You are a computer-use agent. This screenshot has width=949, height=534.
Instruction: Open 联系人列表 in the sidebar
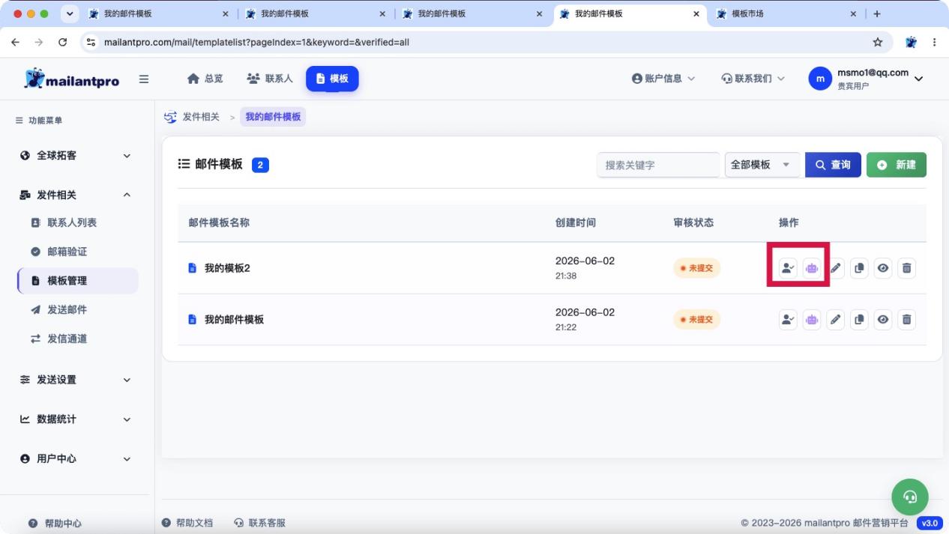(72, 223)
